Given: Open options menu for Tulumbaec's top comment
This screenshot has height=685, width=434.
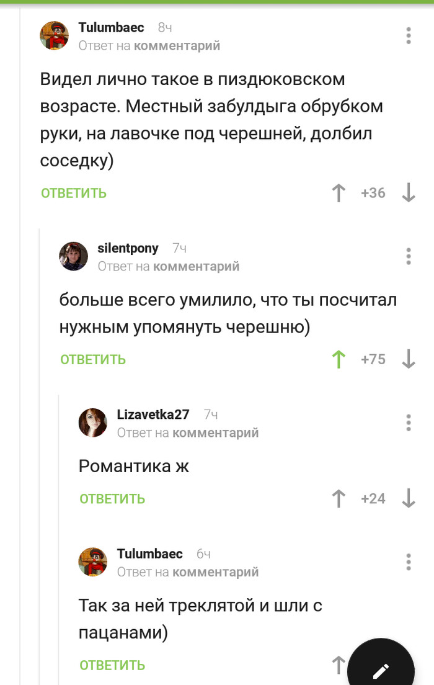Looking at the screenshot, I should click(408, 35).
